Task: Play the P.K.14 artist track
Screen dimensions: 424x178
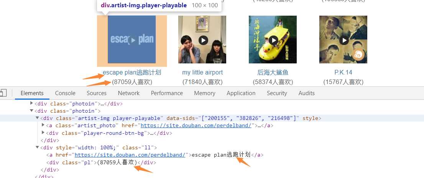Action: 344,40
